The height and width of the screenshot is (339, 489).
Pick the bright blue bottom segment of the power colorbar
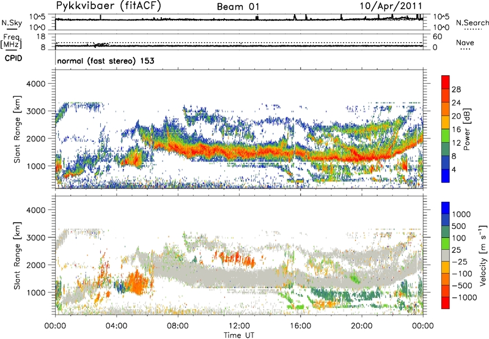point(446,176)
